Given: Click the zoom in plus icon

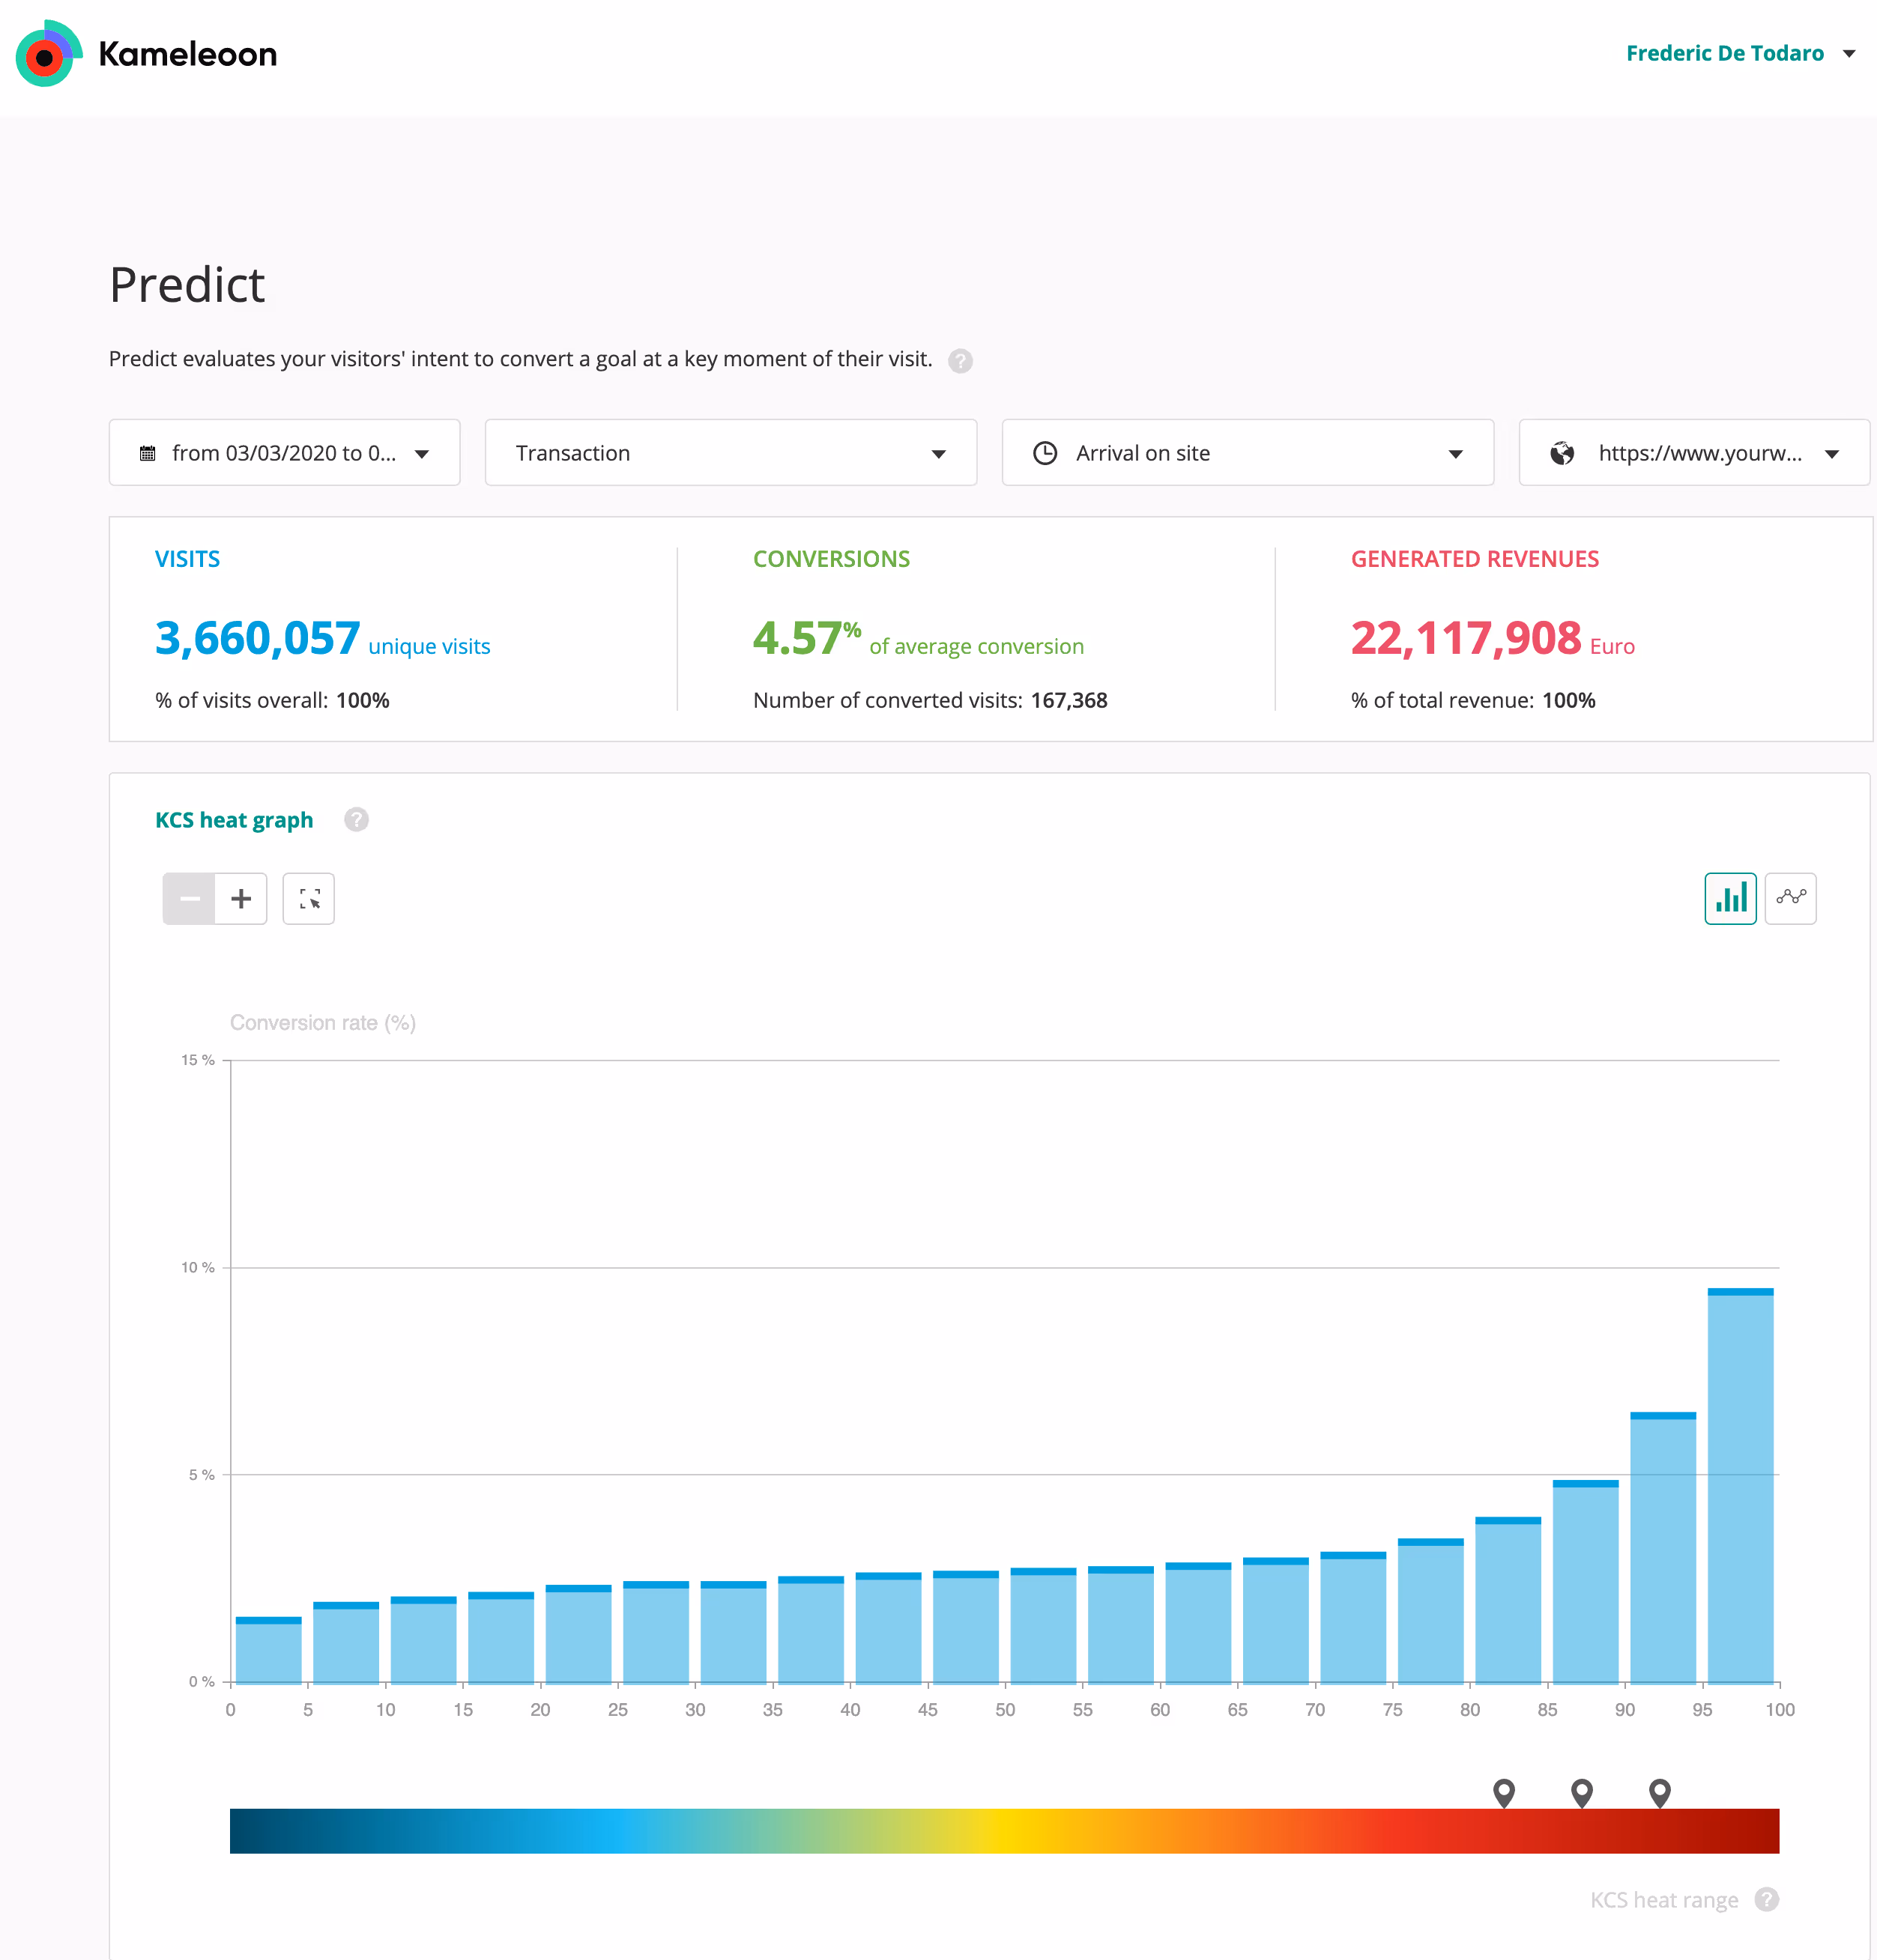Looking at the screenshot, I should tap(241, 898).
